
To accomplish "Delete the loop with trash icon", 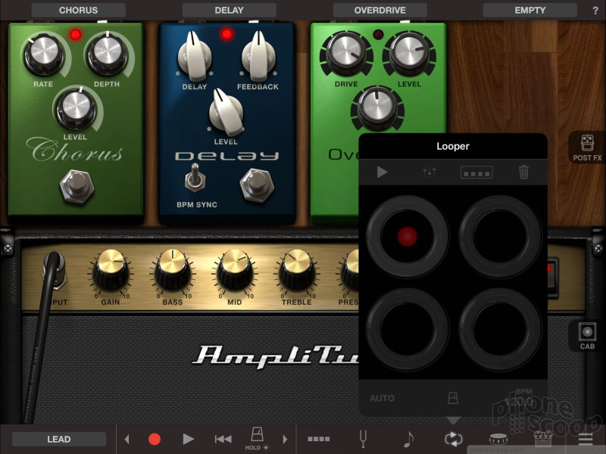I will [x=523, y=172].
